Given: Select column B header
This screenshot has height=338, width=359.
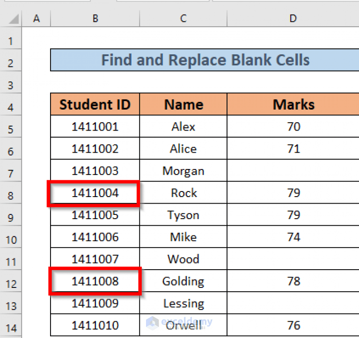Looking at the screenshot, I should pyautogui.click(x=95, y=18).
